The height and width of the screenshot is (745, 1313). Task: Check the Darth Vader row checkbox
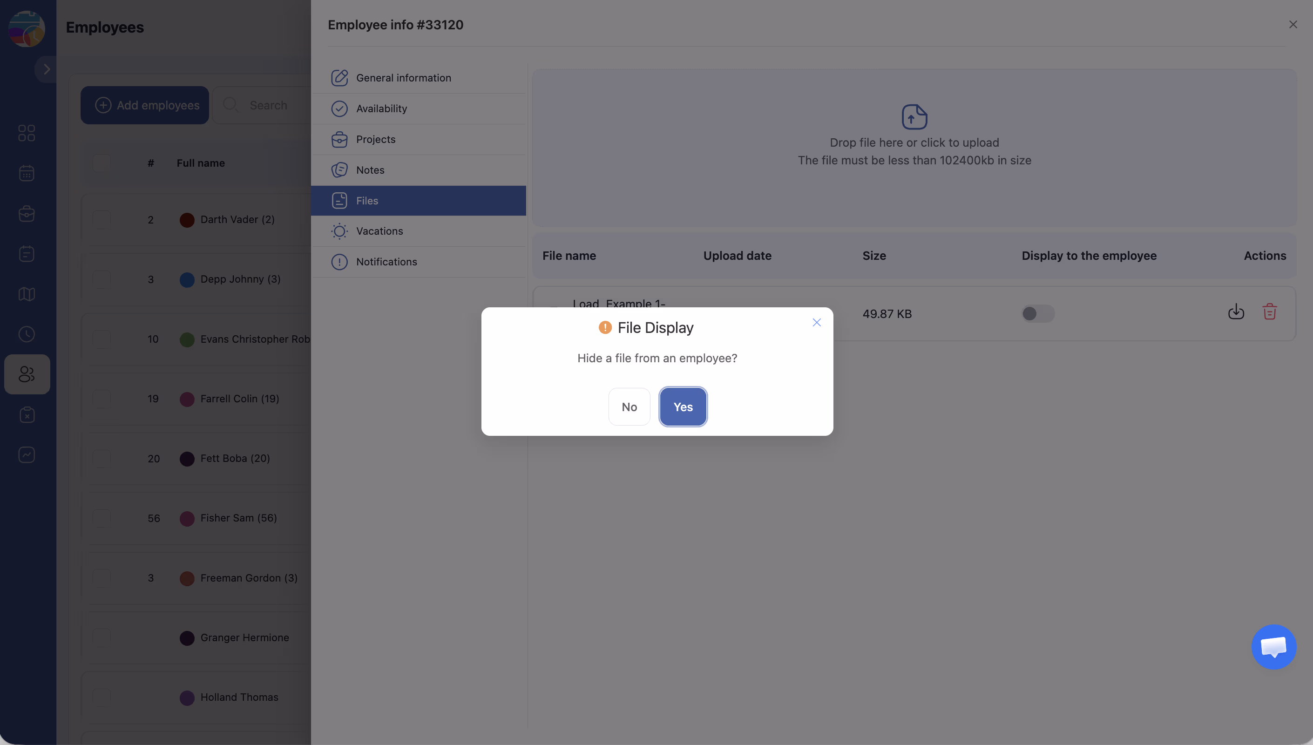(x=102, y=219)
